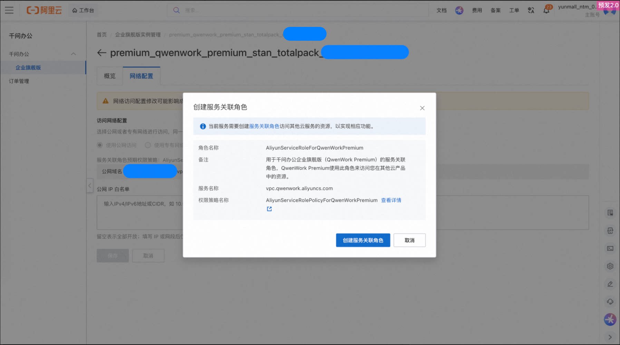Click the 服务关联角色 link in info banner

pyautogui.click(x=264, y=126)
